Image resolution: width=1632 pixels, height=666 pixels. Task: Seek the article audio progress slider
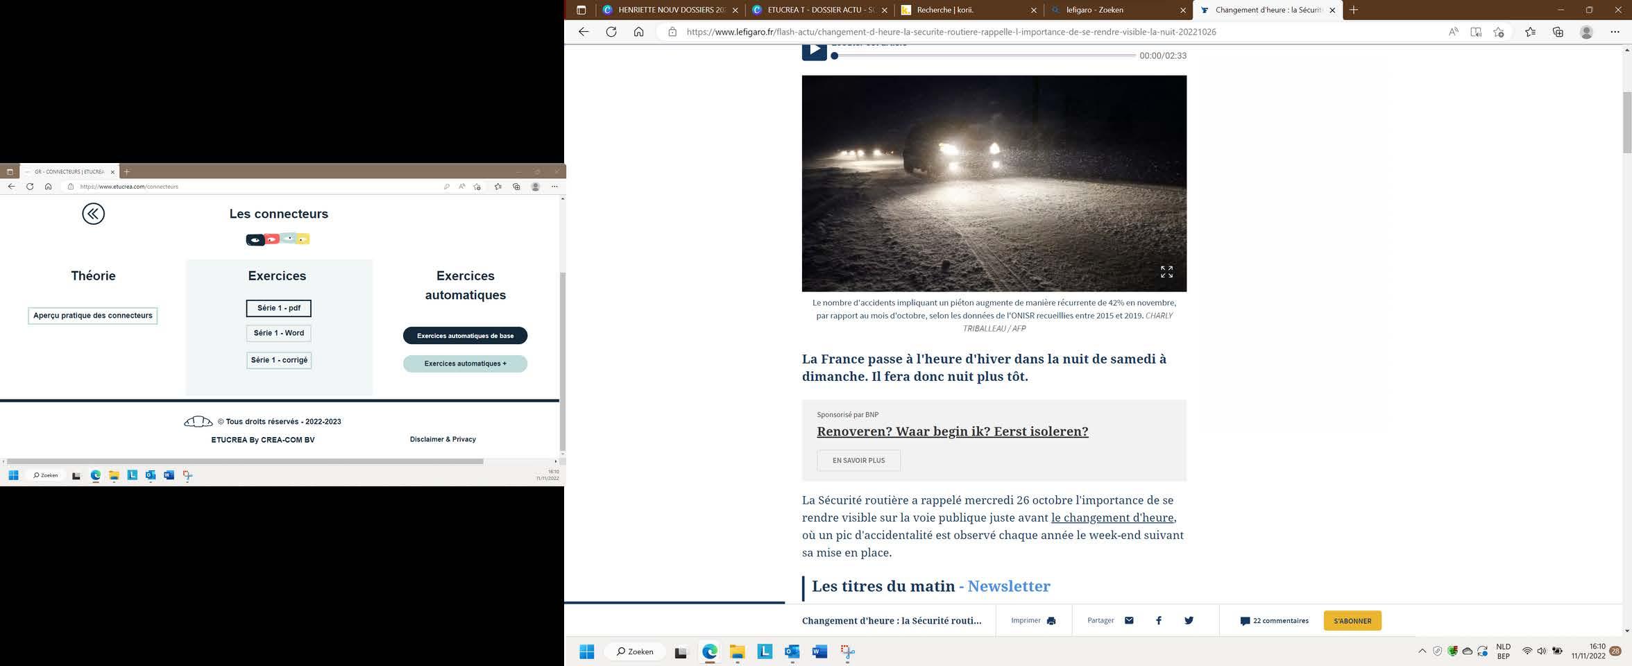tap(984, 55)
